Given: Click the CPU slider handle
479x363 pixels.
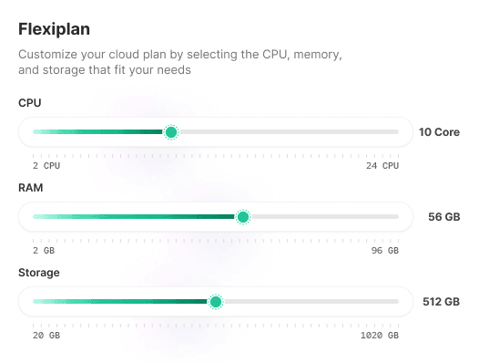Looking at the screenshot, I should tap(171, 132).
